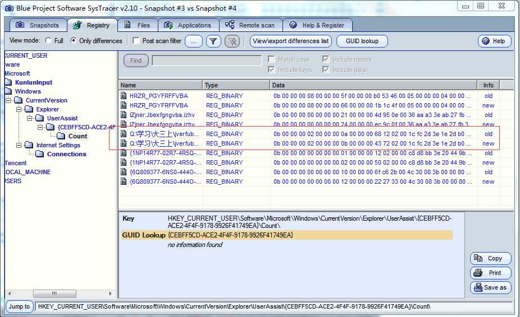Collapse the Explorer tree node
This screenshot has height=317, width=520.
19,109
